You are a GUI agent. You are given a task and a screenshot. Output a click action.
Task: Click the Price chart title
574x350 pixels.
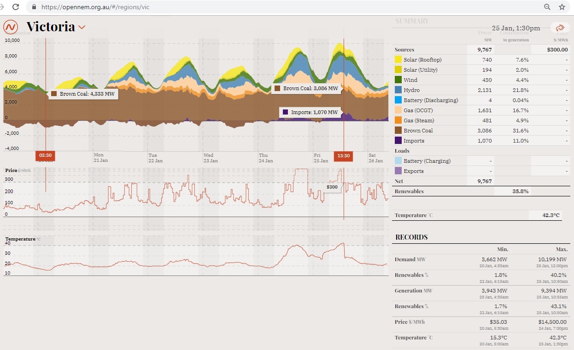tap(12, 170)
